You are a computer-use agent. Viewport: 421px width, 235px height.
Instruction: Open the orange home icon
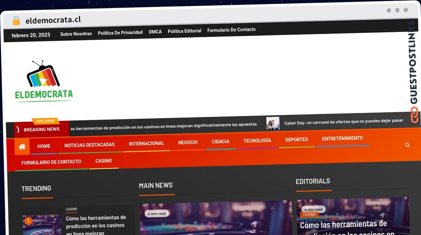click(22, 147)
